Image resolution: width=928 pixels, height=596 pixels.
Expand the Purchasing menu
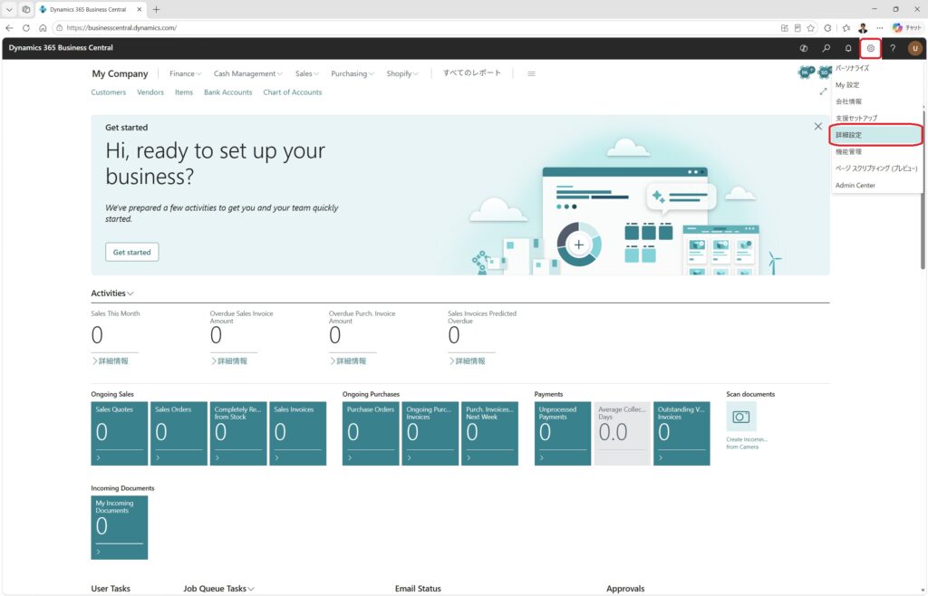pyautogui.click(x=353, y=74)
